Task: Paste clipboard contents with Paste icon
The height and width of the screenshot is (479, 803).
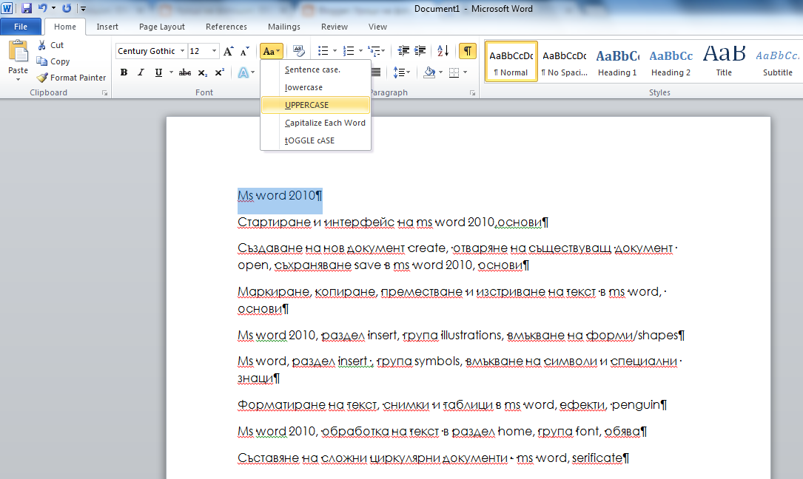Action: (x=18, y=52)
